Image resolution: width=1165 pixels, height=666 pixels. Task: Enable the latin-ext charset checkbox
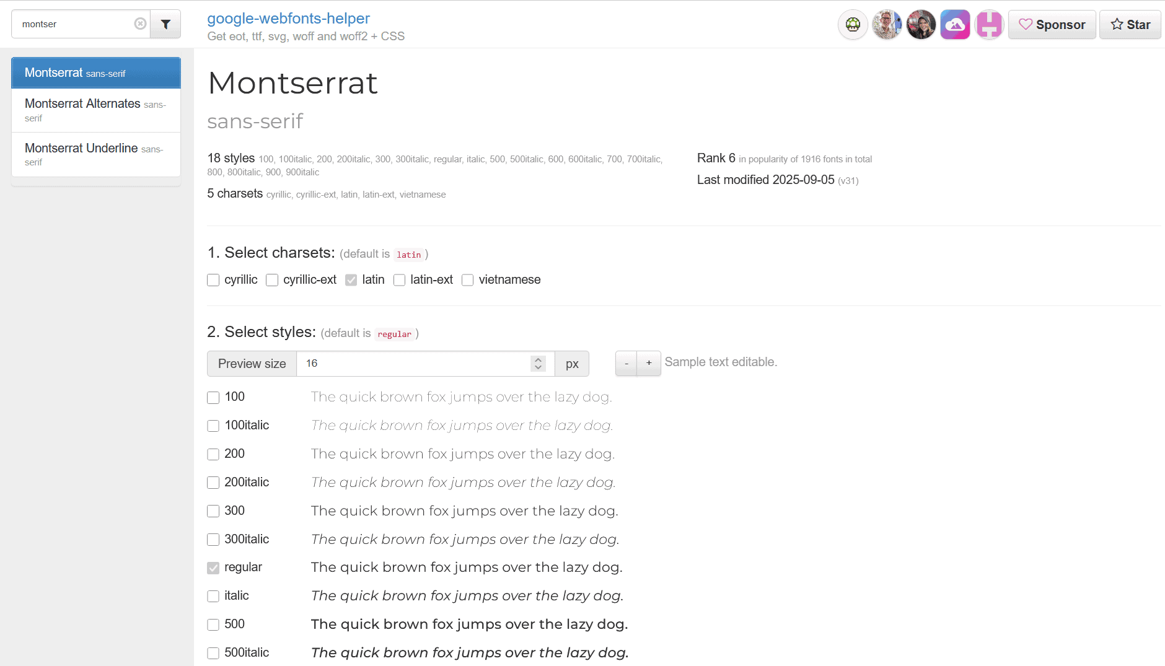(400, 280)
